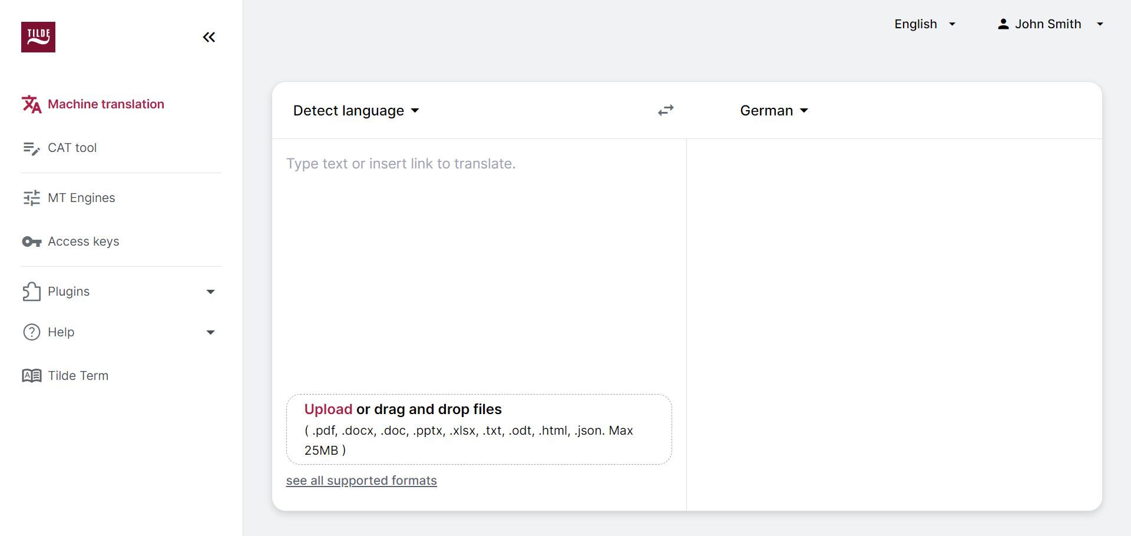Click the Help question mark icon
Screen dimensions: 1131x536
coord(32,332)
